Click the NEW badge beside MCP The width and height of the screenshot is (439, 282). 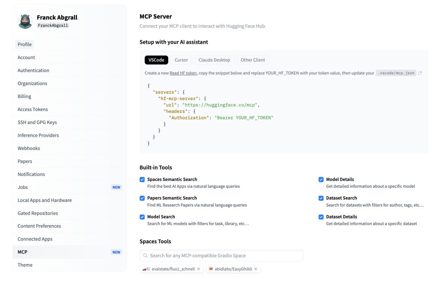click(116, 252)
